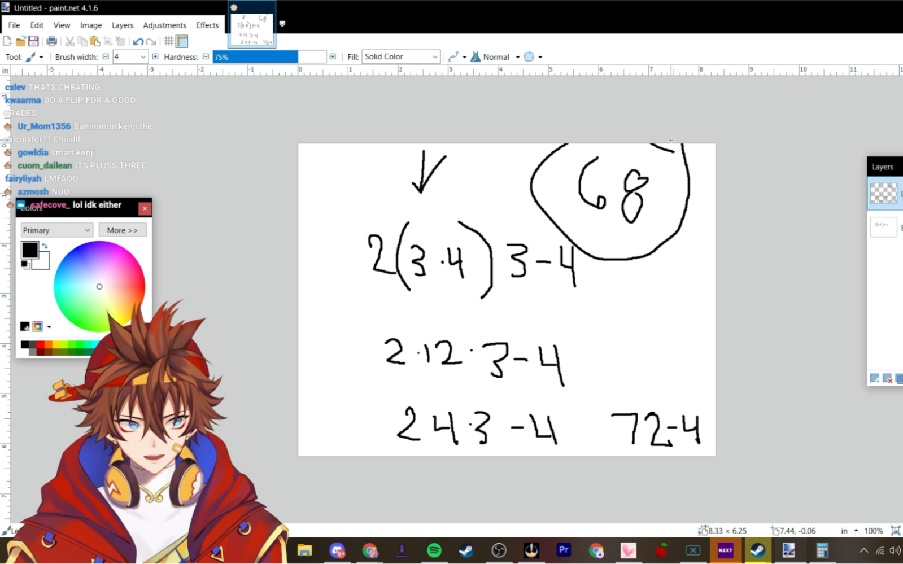Swap primary and secondary colors icon

(45, 246)
